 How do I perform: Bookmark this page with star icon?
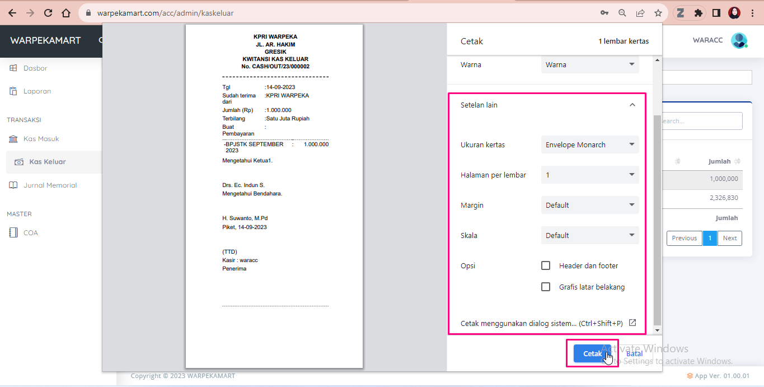(x=658, y=13)
